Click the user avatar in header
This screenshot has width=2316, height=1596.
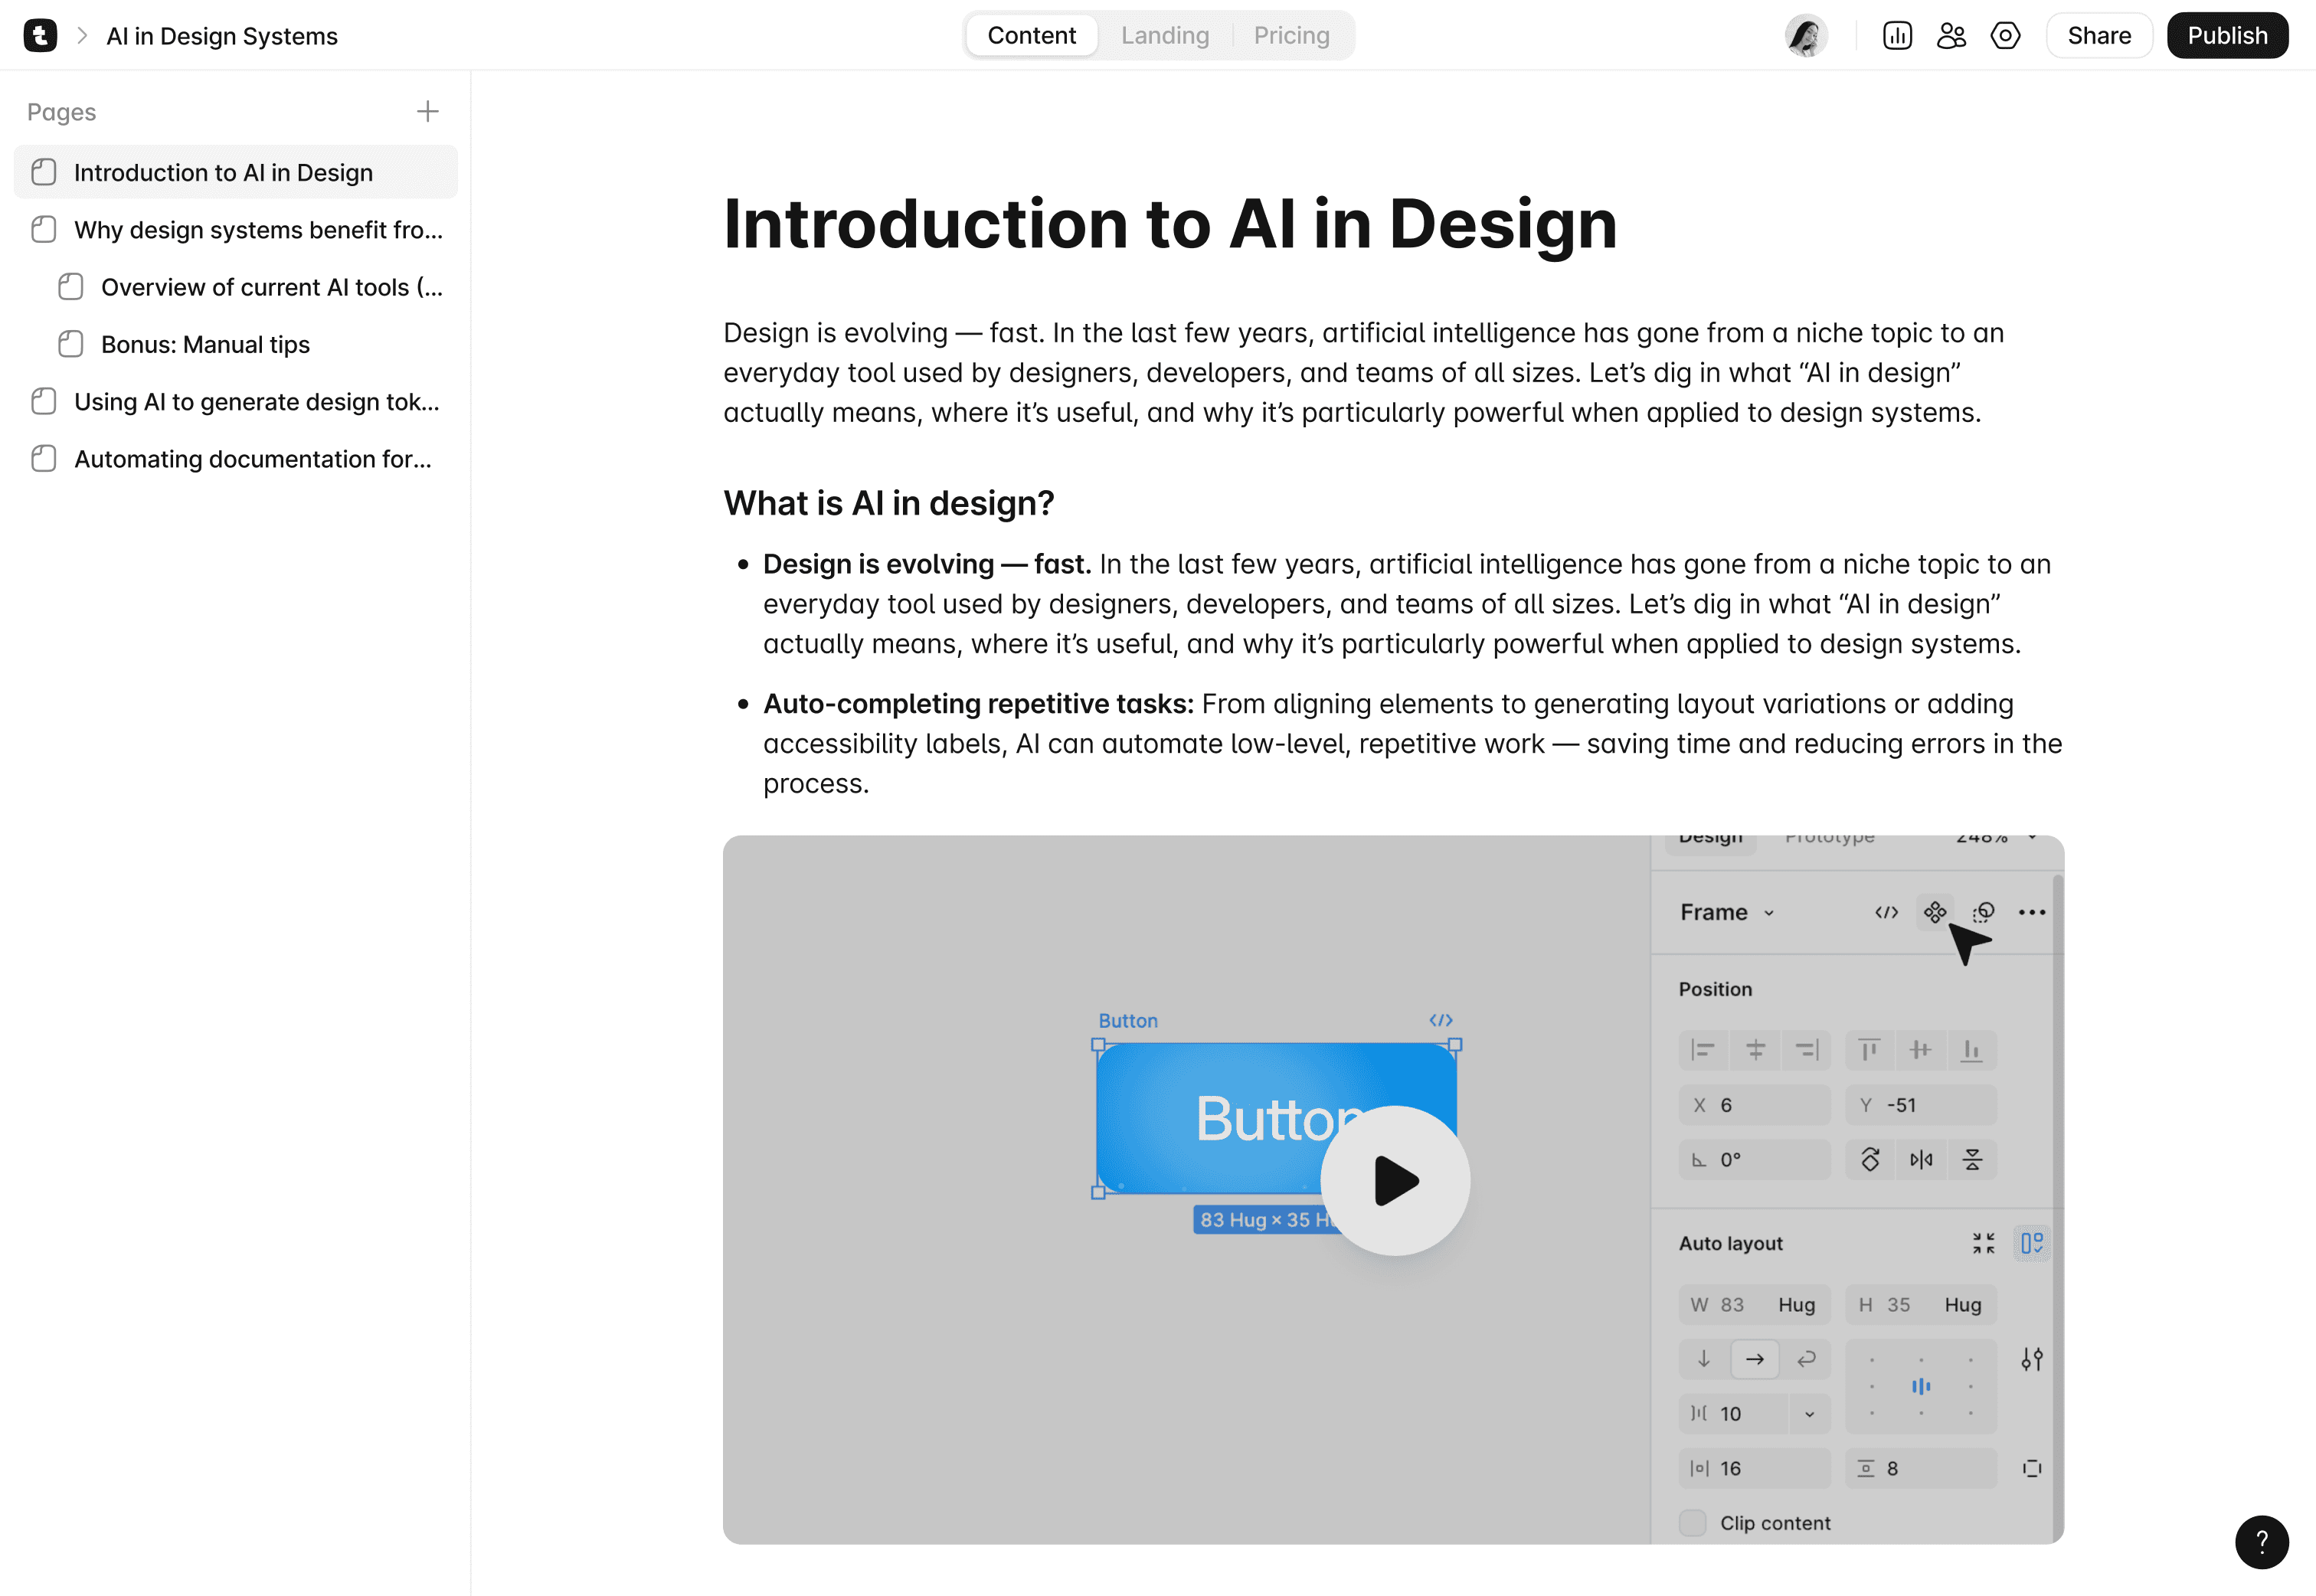coord(1805,36)
